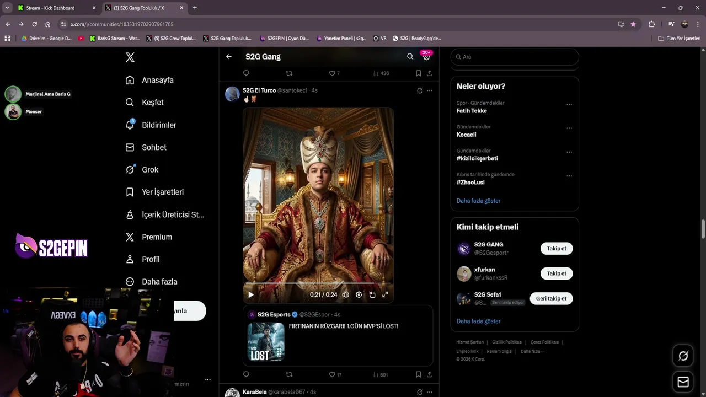The image size is (706, 397).
Task: Like post with 17 likes
Action: pyautogui.click(x=335, y=374)
